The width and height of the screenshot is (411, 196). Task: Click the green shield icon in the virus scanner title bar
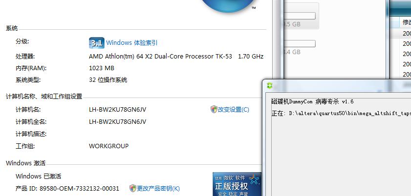269,86
